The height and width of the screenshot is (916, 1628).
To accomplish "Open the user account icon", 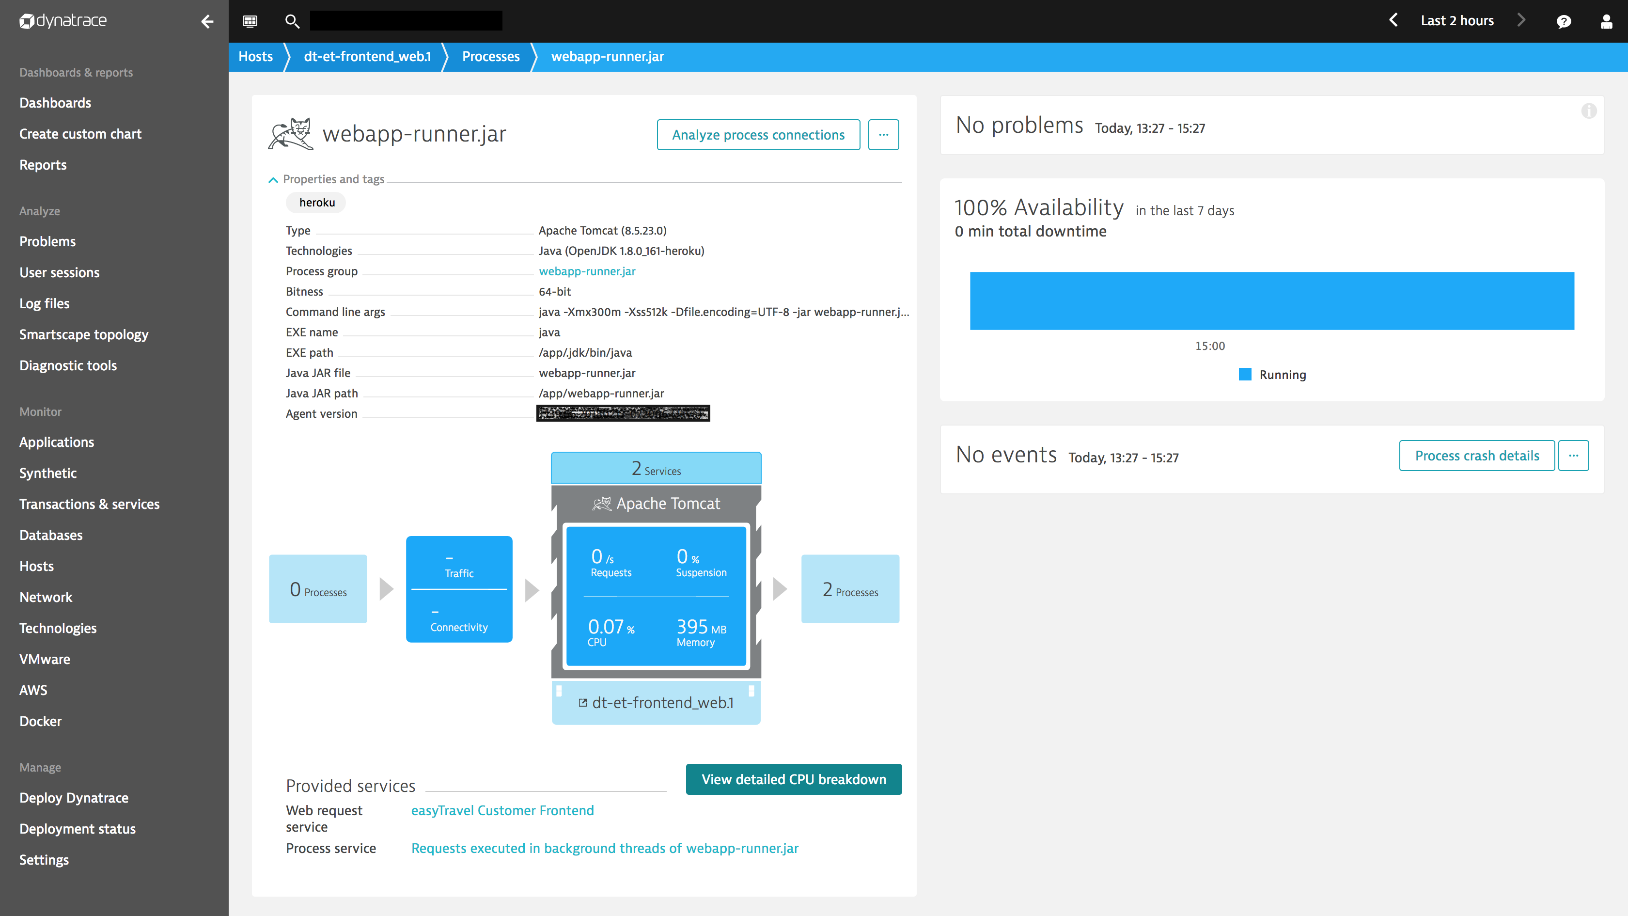I will (x=1606, y=21).
